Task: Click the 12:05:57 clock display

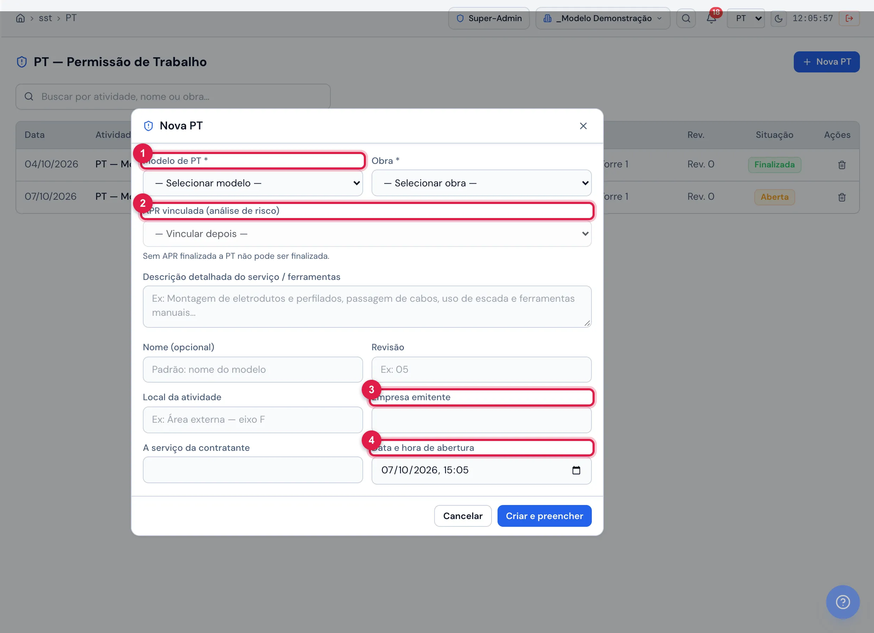Action: (x=812, y=18)
